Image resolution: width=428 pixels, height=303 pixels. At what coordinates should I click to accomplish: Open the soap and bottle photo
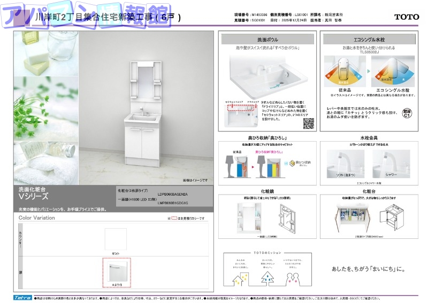[46, 53]
